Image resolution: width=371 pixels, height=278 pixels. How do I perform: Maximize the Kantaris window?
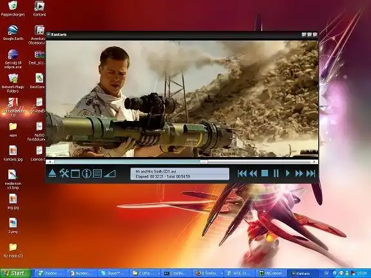tap(309, 35)
